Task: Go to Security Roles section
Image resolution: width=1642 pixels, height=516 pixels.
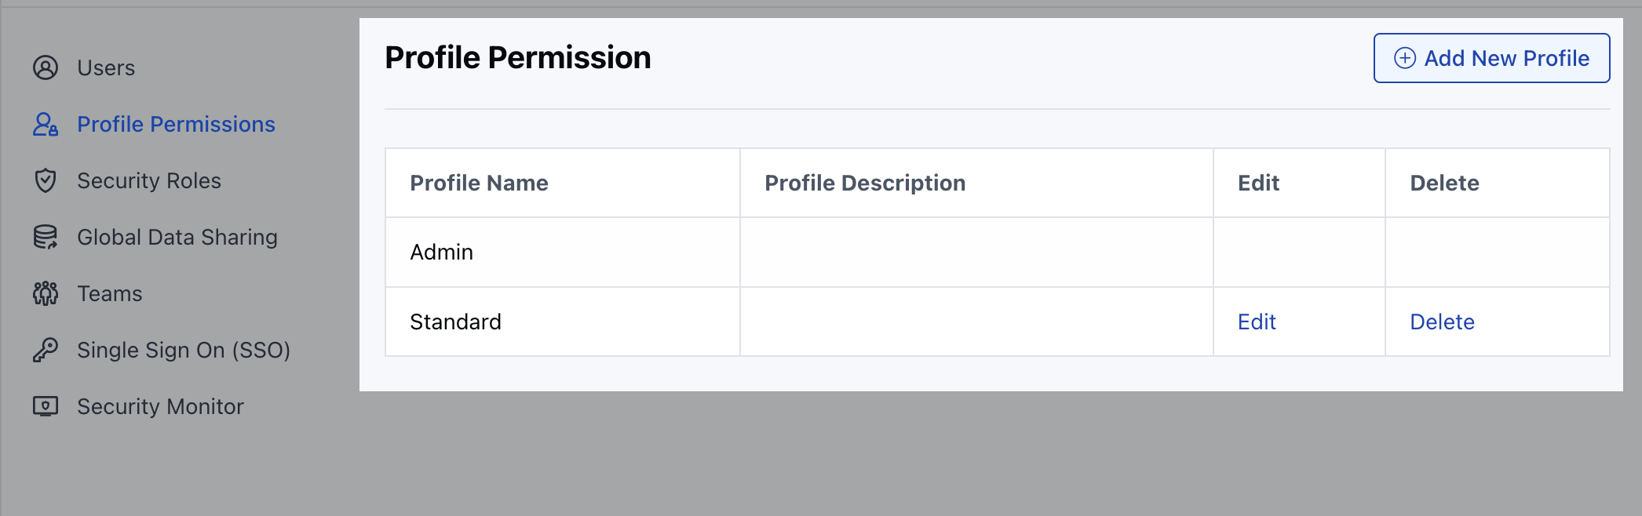Action: 149,181
